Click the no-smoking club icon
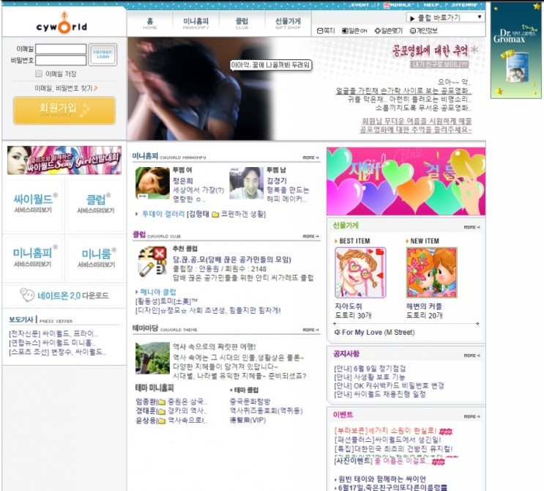The width and height of the screenshot is (544, 491). point(152,262)
